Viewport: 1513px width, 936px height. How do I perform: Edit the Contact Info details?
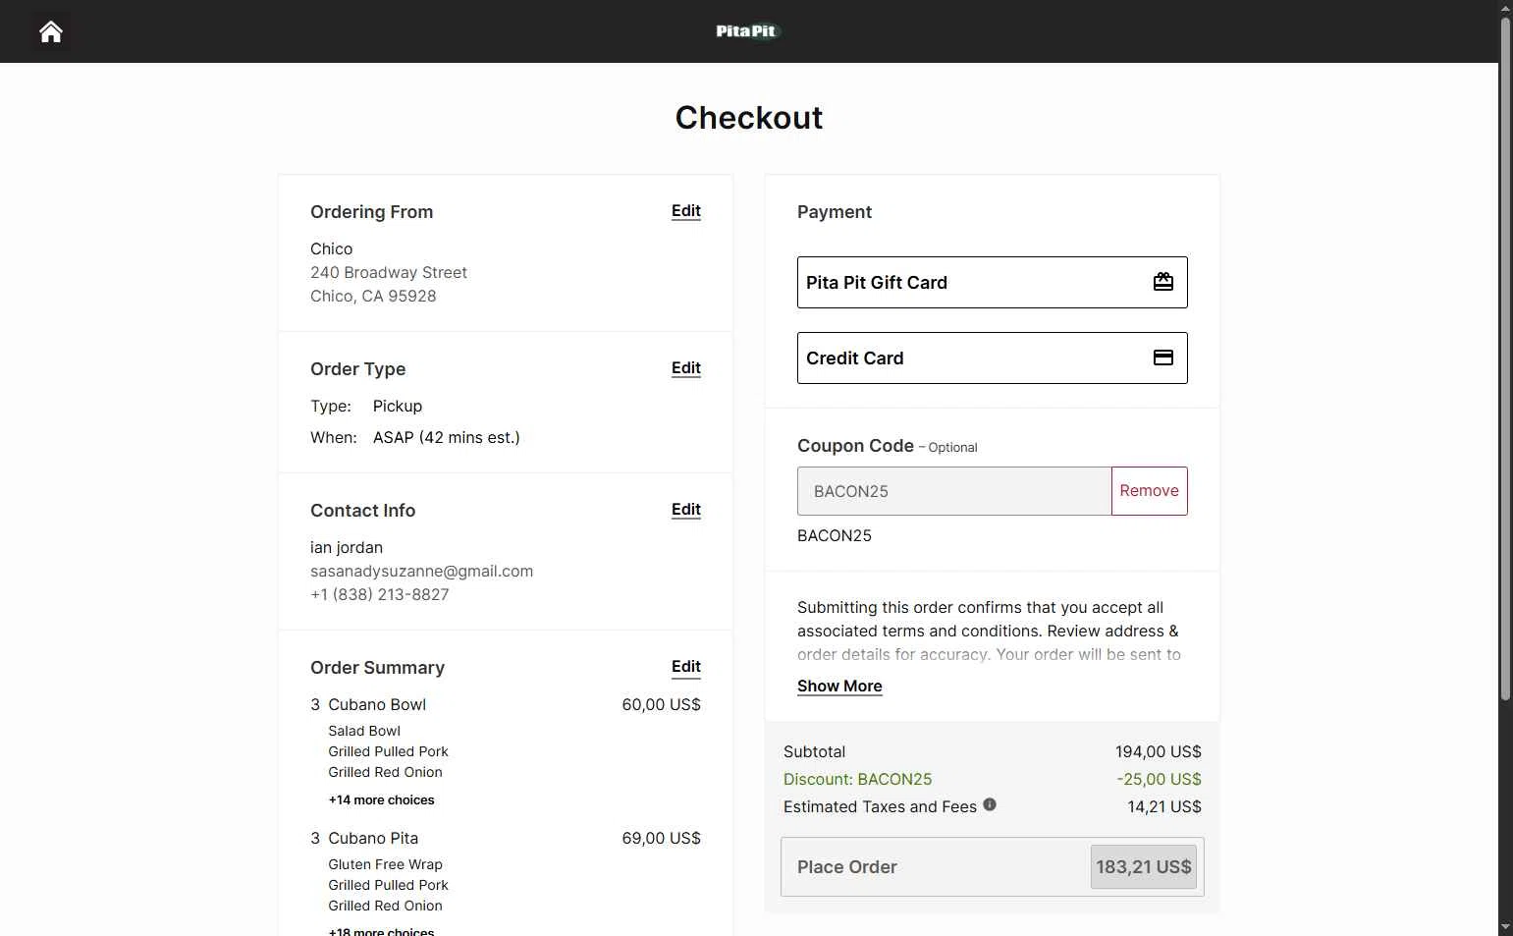pos(685,510)
